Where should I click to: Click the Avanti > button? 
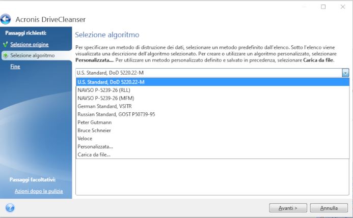point(288,208)
